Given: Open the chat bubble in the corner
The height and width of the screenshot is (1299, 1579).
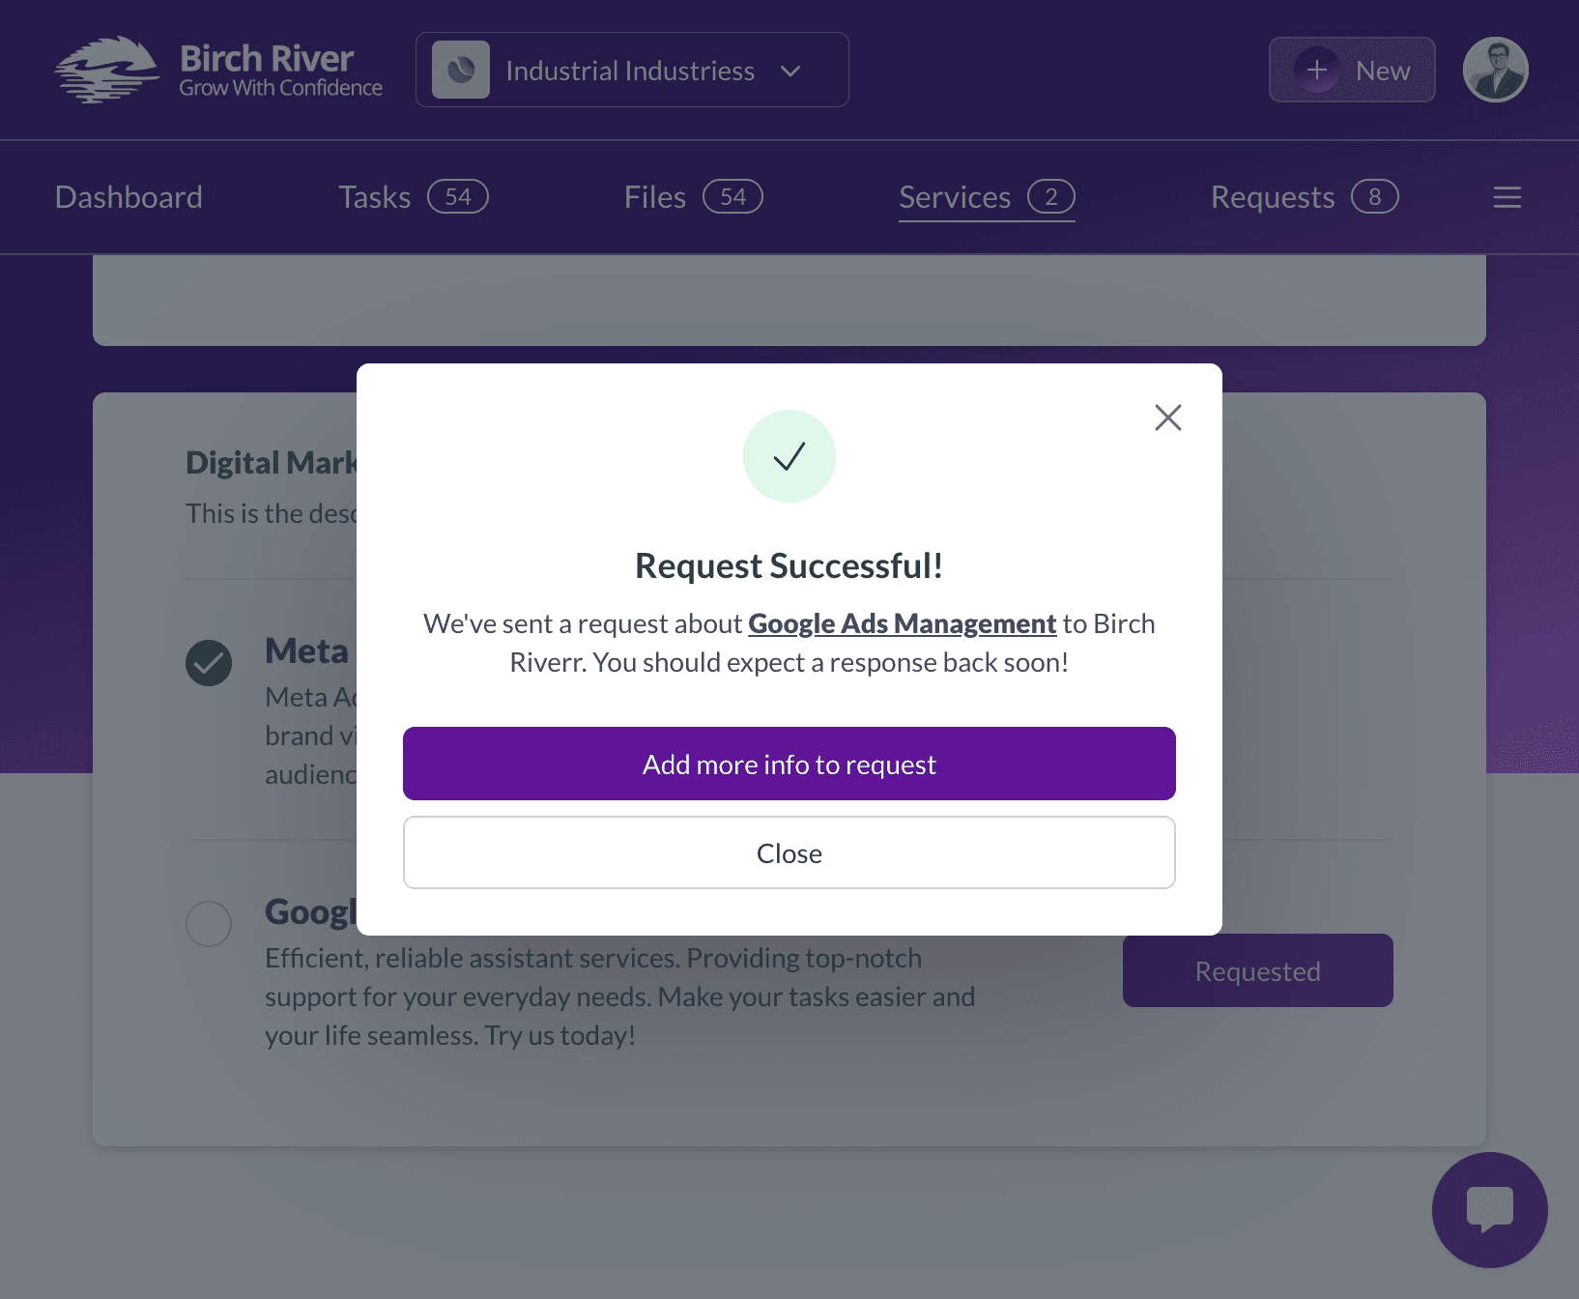Looking at the screenshot, I should tap(1489, 1209).
